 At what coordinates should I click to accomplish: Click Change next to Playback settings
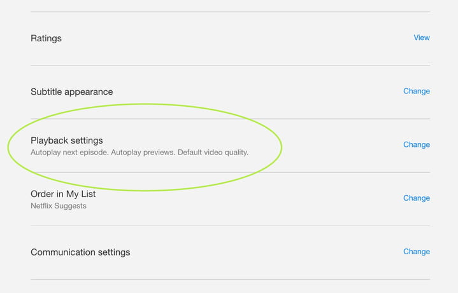tap(416, 144)
